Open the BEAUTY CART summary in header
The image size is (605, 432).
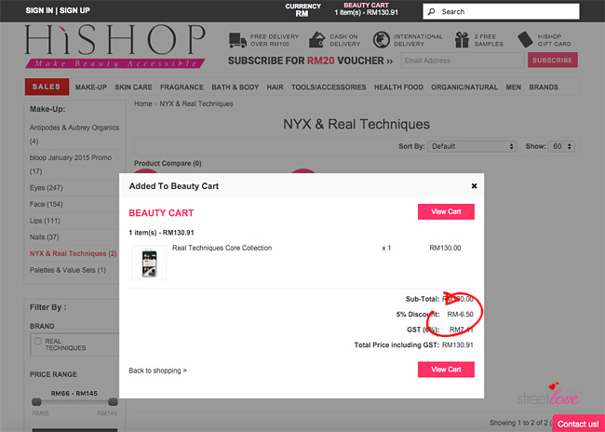(366, 9)
